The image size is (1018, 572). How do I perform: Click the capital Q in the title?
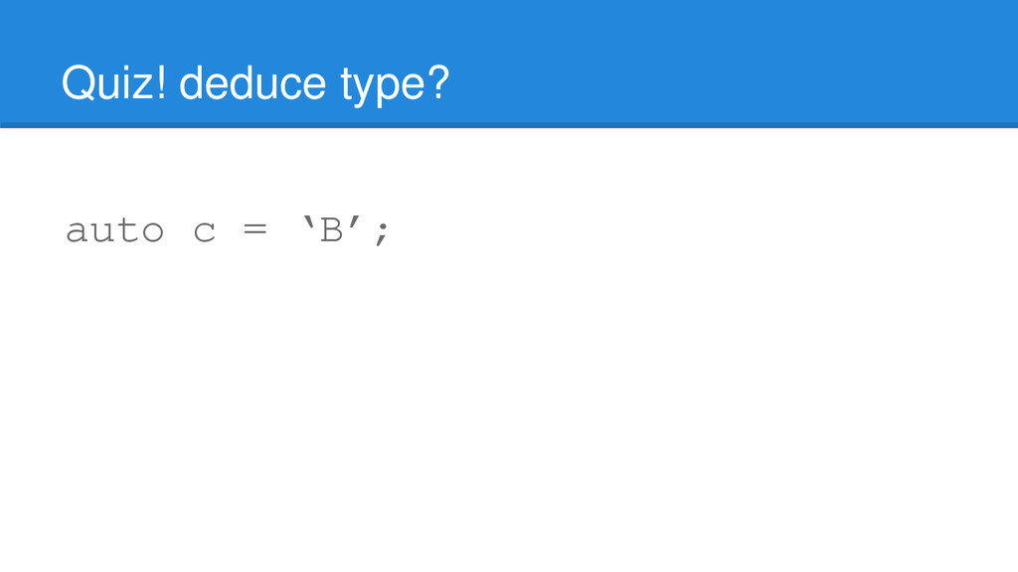pyautogui.click(x=78, y=83)
